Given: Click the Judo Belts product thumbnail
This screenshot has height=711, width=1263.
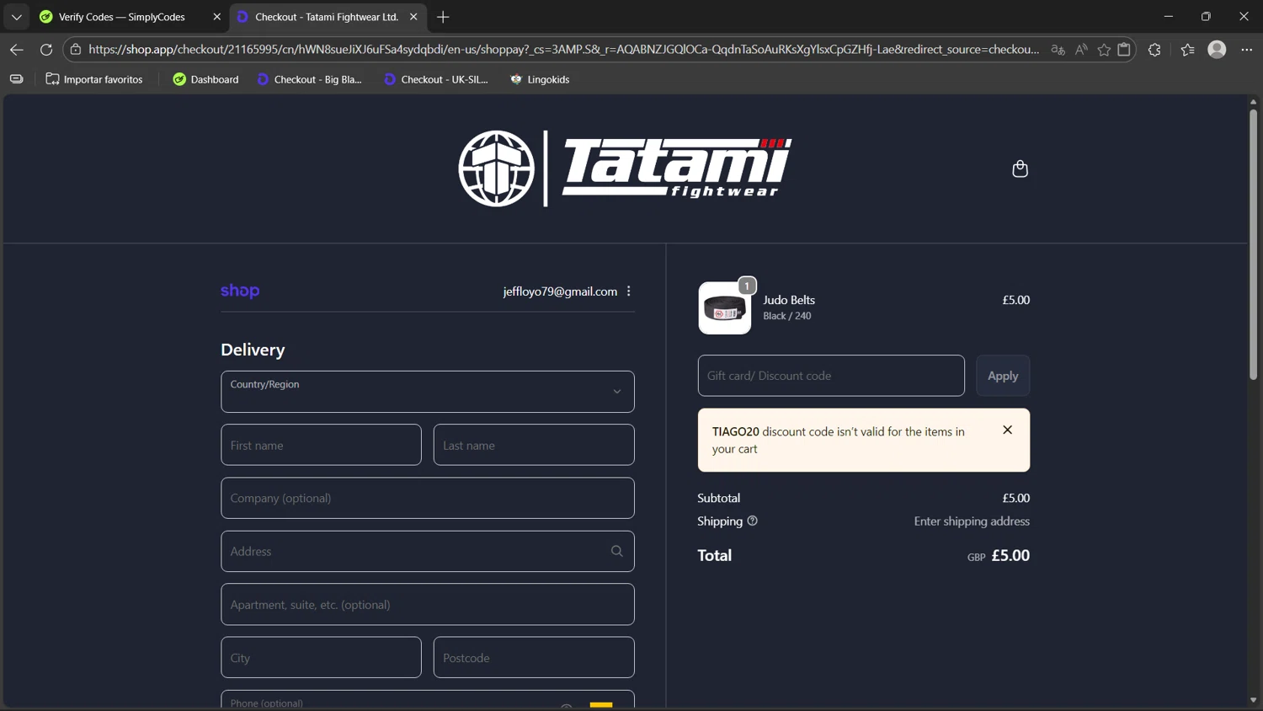Looking at the screenshot, I should coord(724,308).
